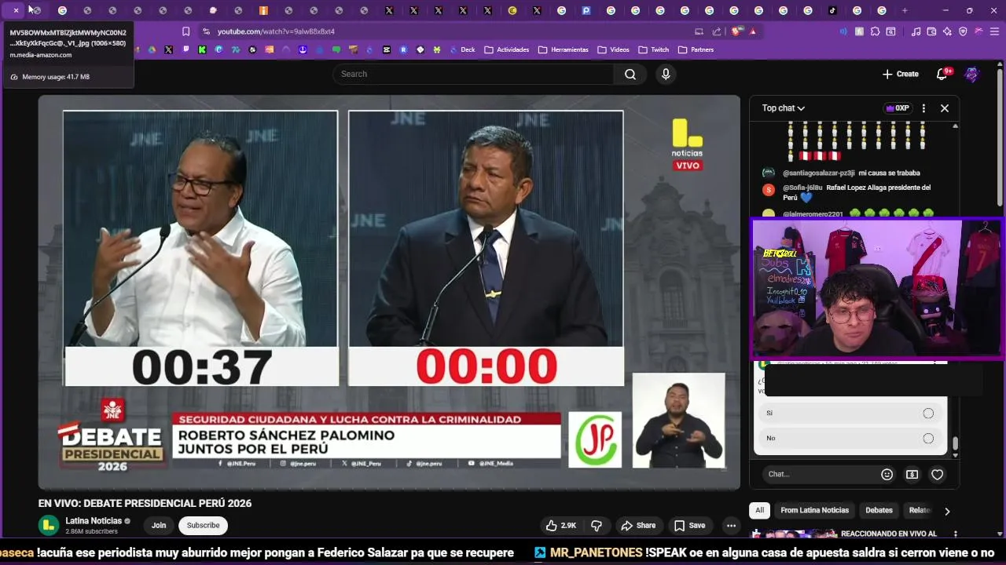The image size is (1006, 565).
Task: Open Leo AI sparkle icon in toolbar
Action: 947,31
